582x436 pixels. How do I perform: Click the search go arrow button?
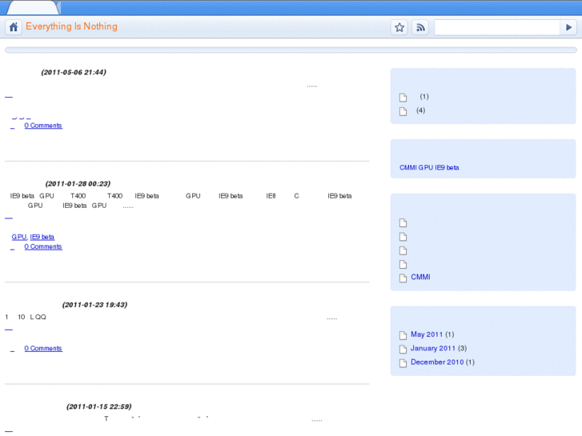pos(568,27)
